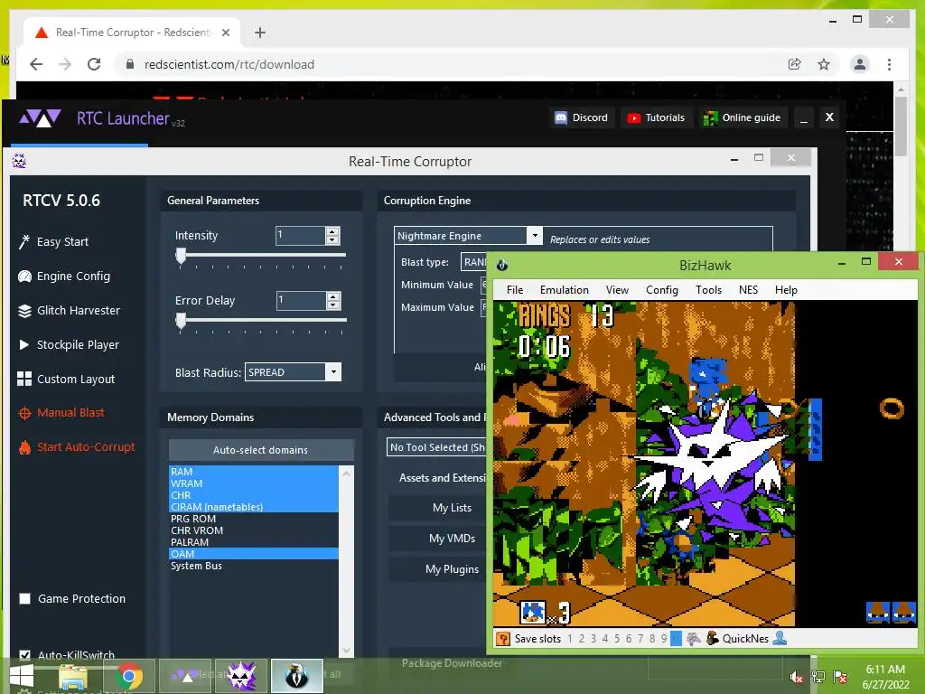Open Tutorials YouTube link in RTC Launcher
This screenshot has width=925, height=694.
tap(656, 117)
